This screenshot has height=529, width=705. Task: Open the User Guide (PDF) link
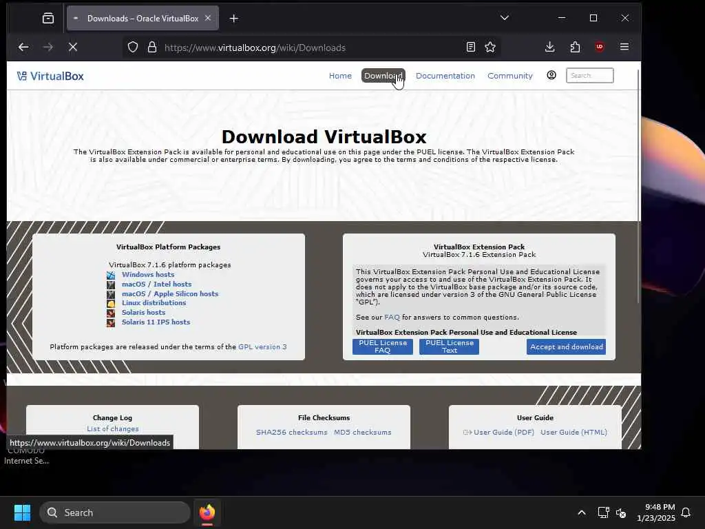503,433
